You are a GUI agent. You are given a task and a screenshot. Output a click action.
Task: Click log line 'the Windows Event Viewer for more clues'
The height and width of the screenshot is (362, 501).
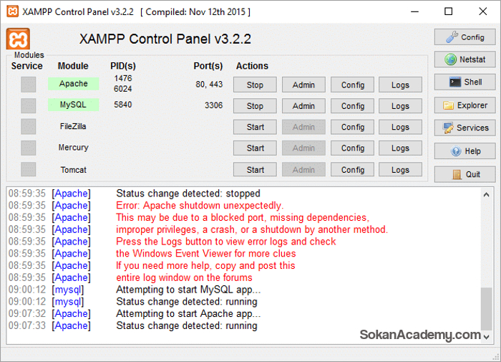point(206,254)
